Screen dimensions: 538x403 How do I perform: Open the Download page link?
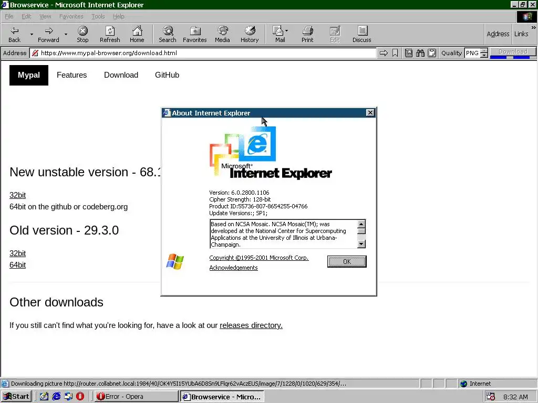121,75
